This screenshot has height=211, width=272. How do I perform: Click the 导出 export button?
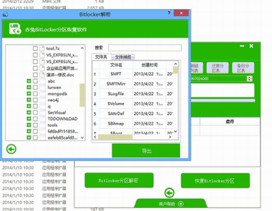coord(146,151)
